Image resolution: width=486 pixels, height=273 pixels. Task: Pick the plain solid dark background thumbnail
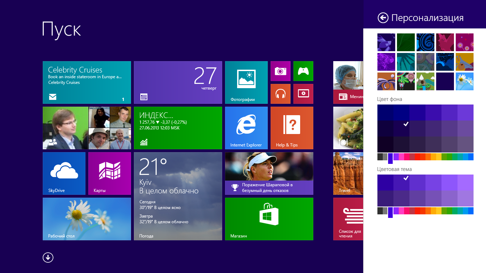pos(445,81)
